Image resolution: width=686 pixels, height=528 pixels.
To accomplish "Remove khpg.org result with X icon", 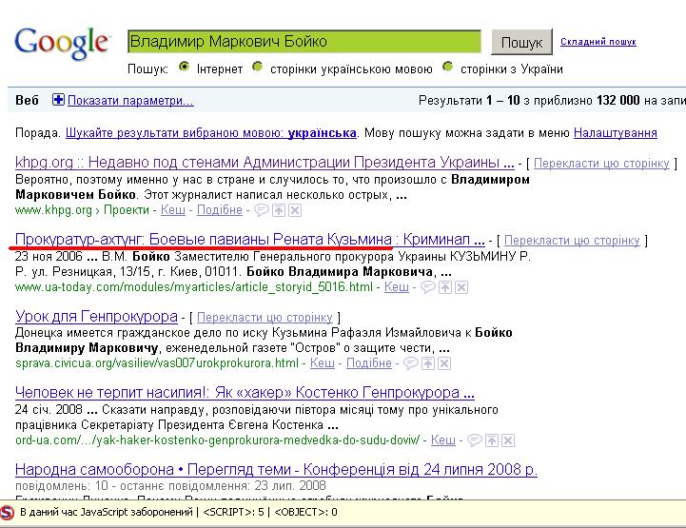I will (x=295, y=210).
